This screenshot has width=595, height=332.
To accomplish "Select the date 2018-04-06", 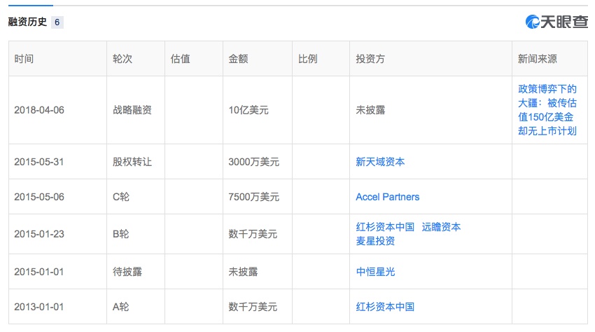I will coord(39,110).
